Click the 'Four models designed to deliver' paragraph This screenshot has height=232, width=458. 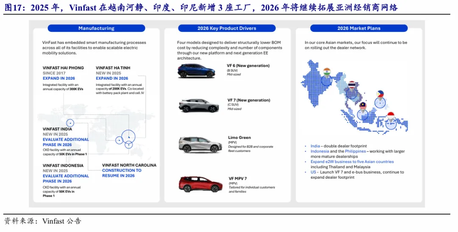pos(229,50)
